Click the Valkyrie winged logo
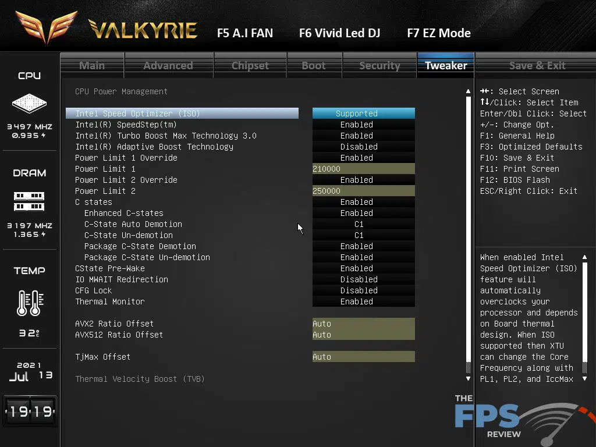Image resolution: width=596 pixels, height=447 pixels. coord(47,27)
